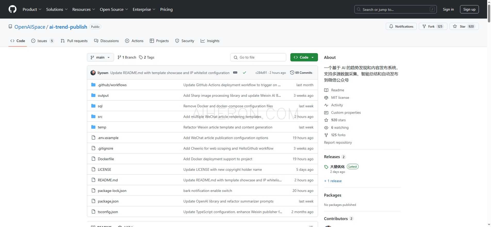
Task: Switch to the Issues tab
Action: [x=43, y=41]
